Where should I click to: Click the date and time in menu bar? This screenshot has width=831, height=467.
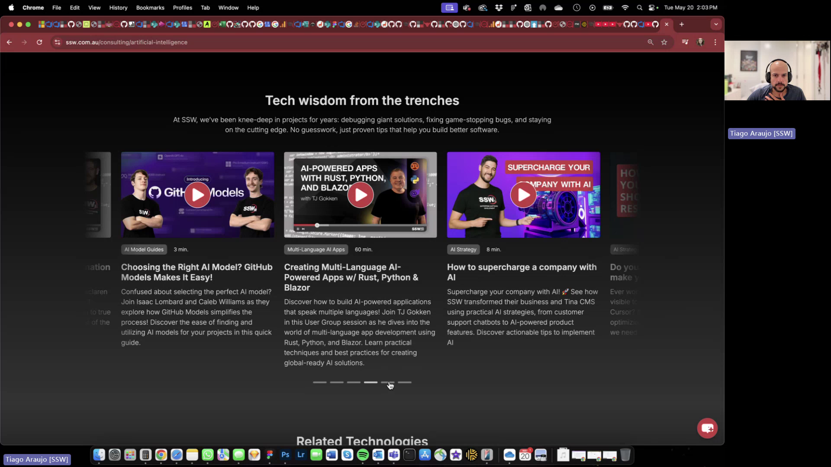pos(691,7)
